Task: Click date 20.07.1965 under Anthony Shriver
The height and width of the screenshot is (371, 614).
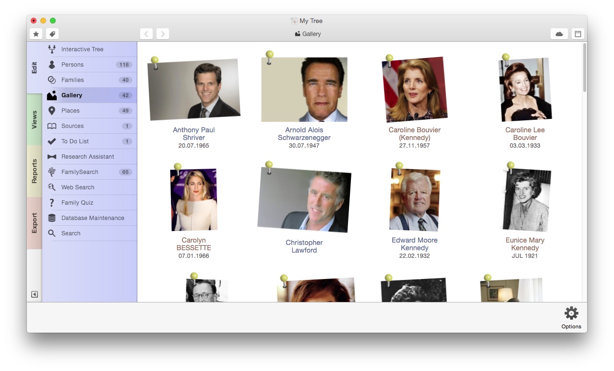Action: click(x=194, y=146)
